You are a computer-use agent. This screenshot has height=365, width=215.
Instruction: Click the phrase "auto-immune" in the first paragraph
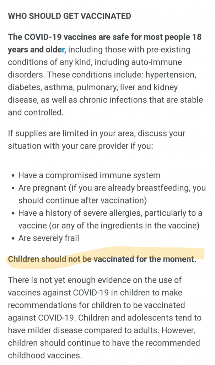click(x=158, y=62)
